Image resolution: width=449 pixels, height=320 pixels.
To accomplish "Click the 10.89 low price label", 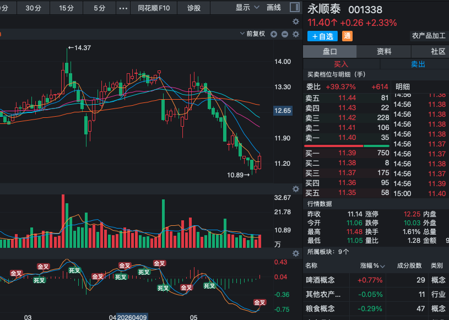I will (x=238, y=175).
